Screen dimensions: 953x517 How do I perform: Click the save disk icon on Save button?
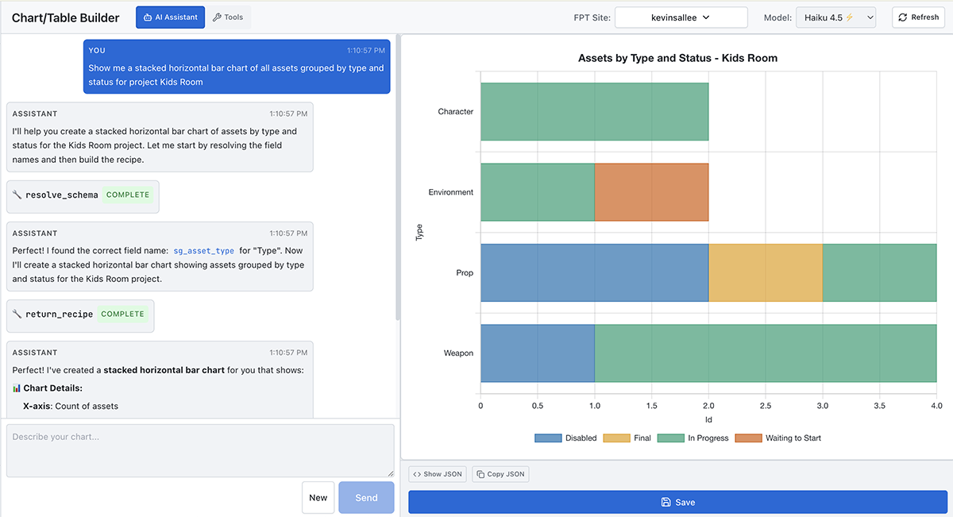click(665, 502)
